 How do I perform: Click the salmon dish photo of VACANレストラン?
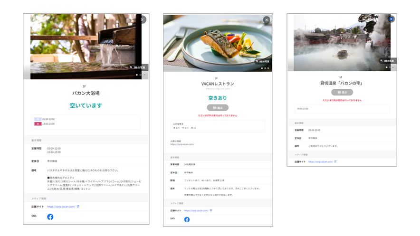214,43
